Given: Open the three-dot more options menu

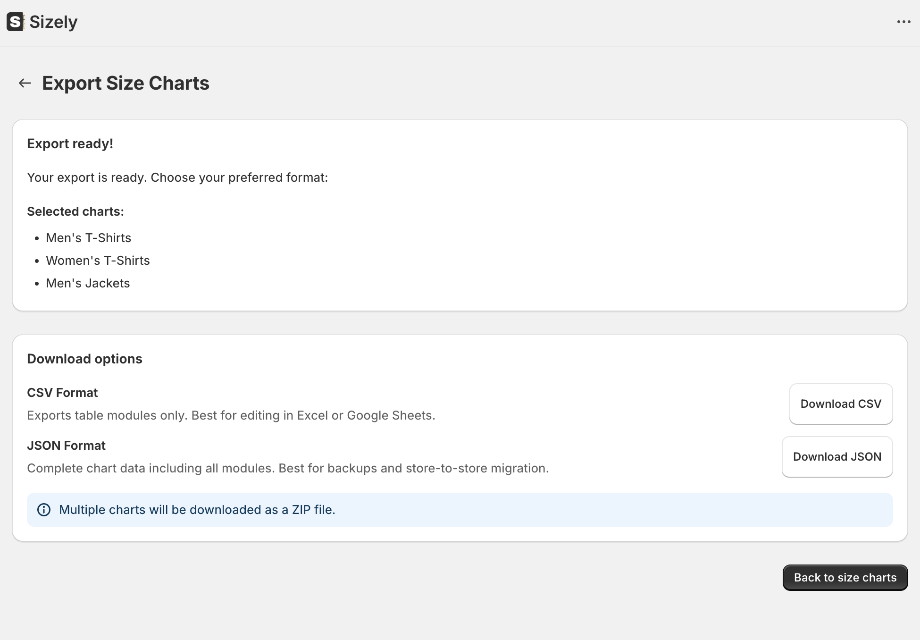Looking at the screenshot, I should pyautogui.click(x=903, y=22).
